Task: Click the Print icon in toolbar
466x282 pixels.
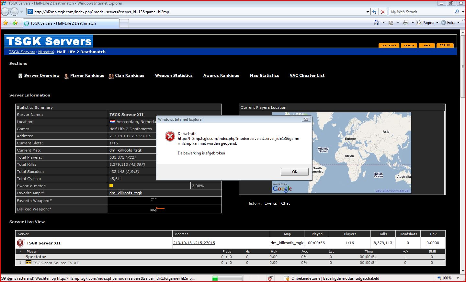Action: pos(405,23)
